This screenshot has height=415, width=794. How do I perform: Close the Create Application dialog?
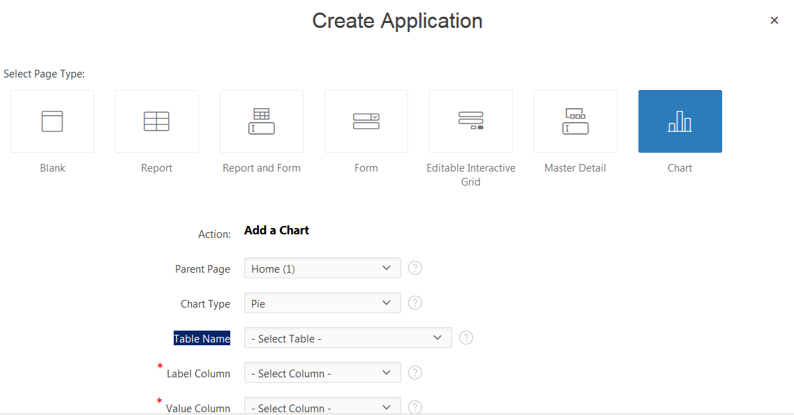pyautogui.click(x=774, y=20)
